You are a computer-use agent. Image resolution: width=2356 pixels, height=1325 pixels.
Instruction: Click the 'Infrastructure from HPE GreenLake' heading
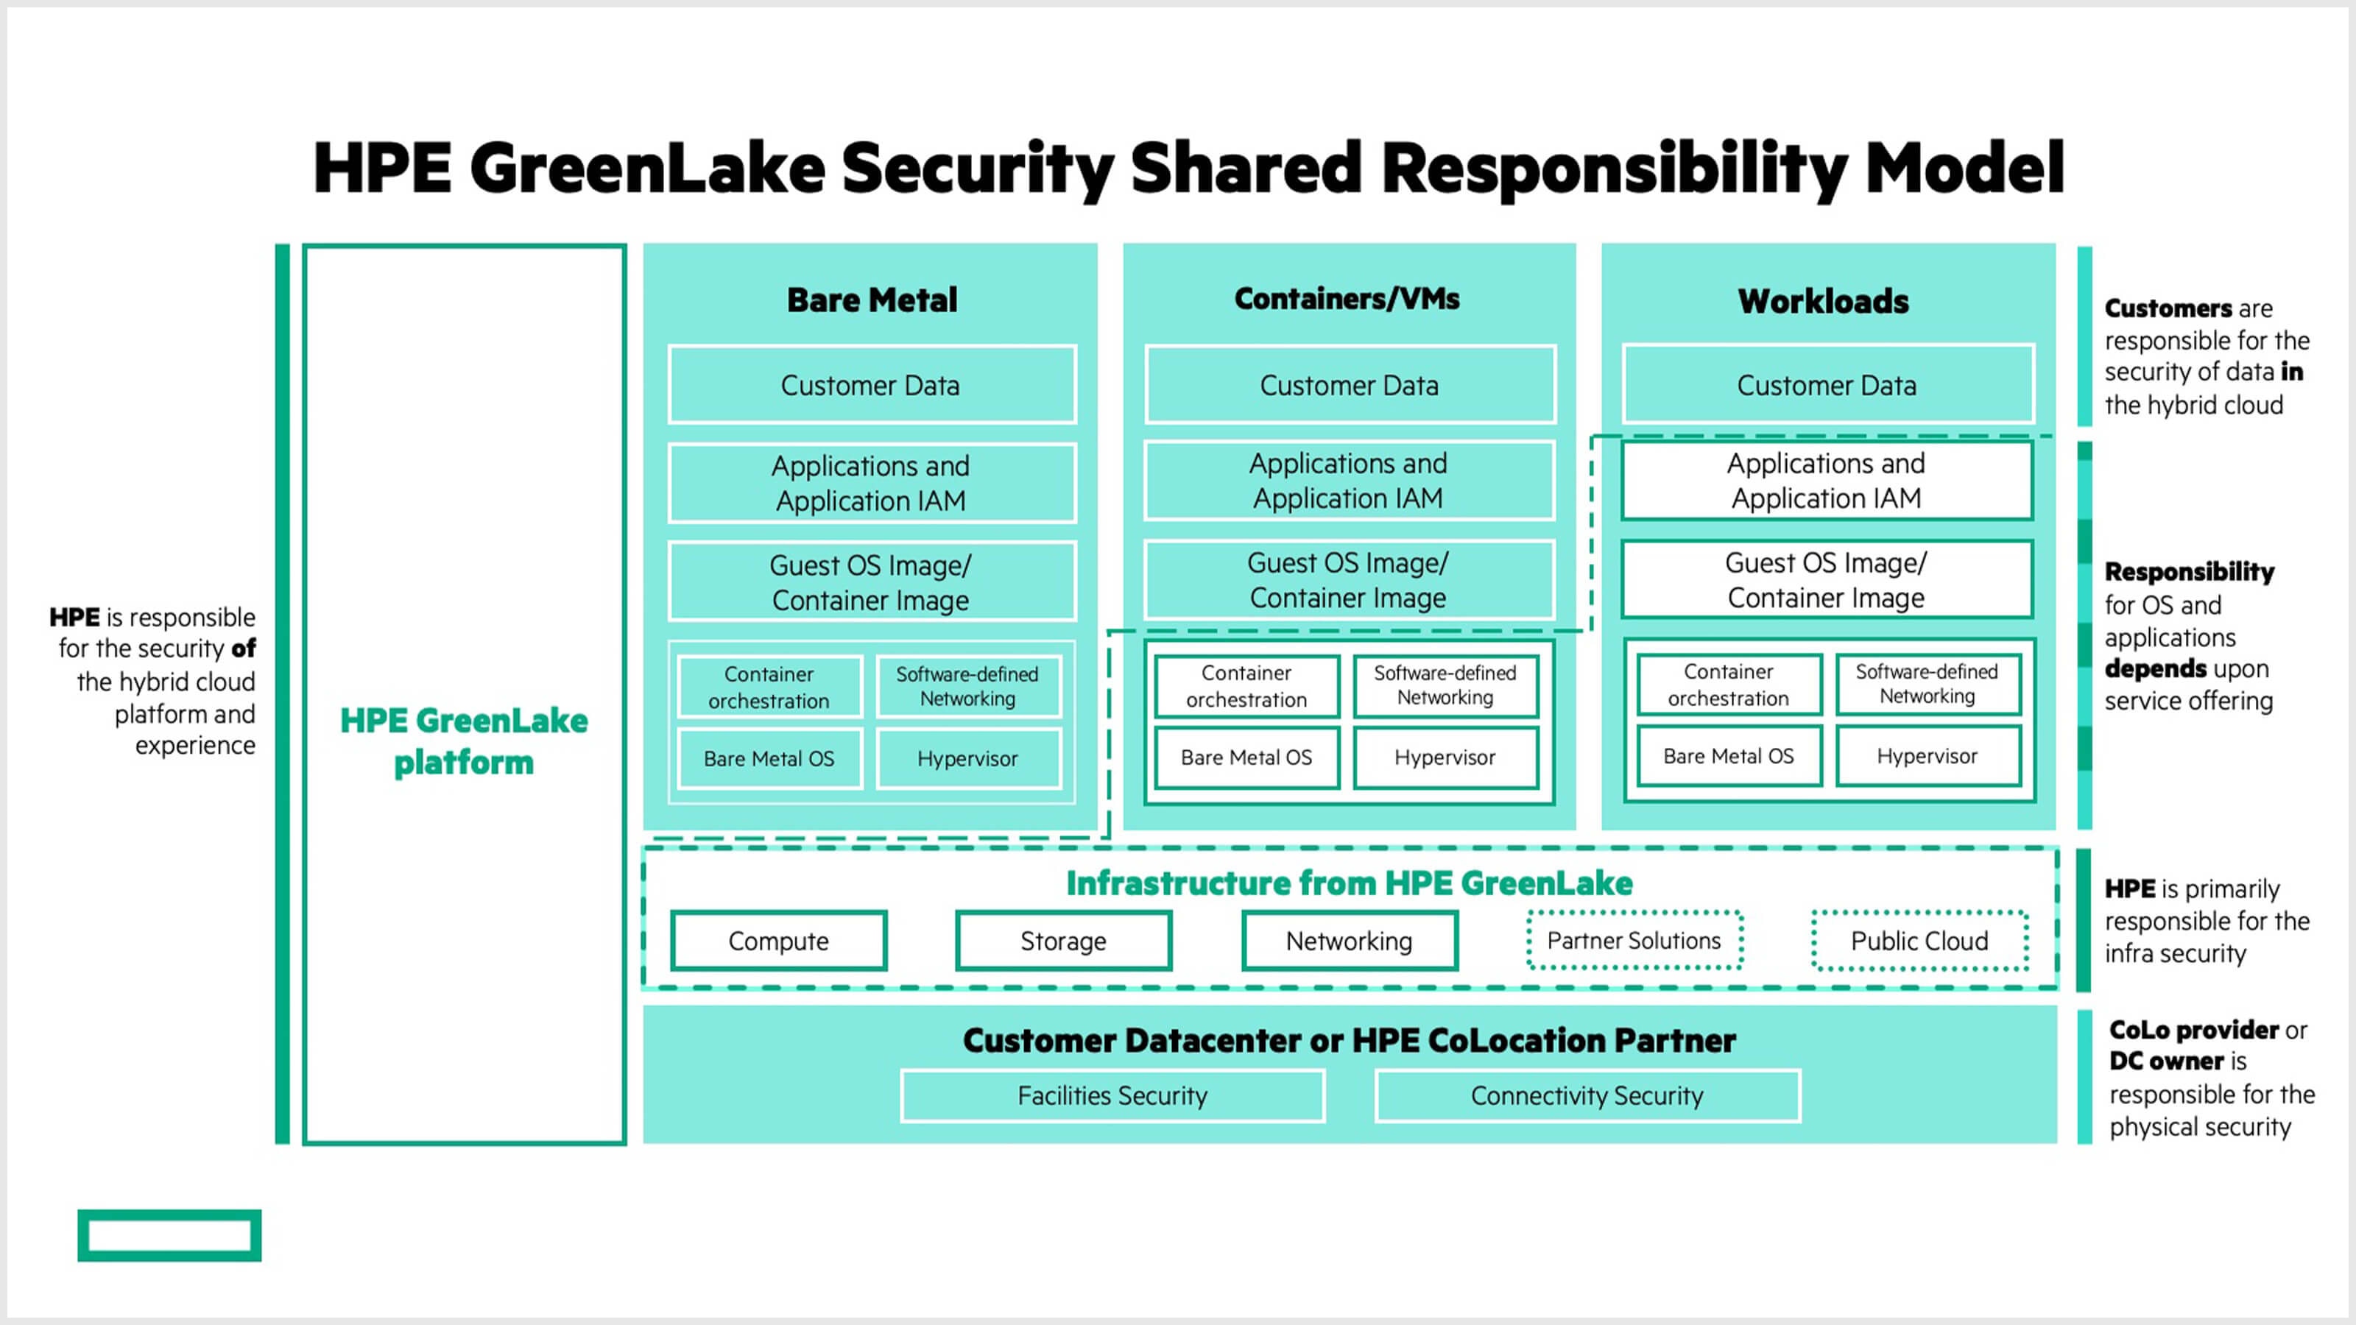[x=1350, y=883]
